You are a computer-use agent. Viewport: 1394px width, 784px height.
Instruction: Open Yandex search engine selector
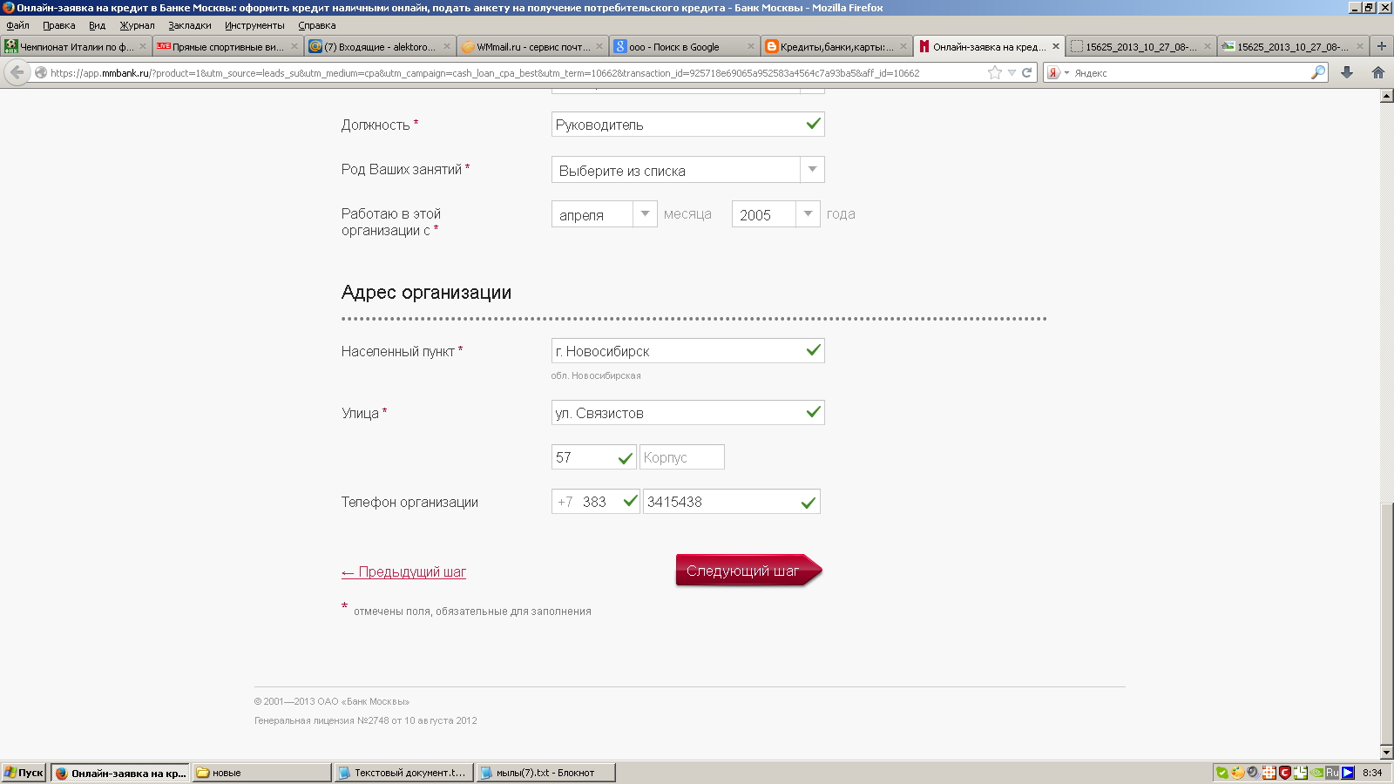click(x=1058, y=73)
